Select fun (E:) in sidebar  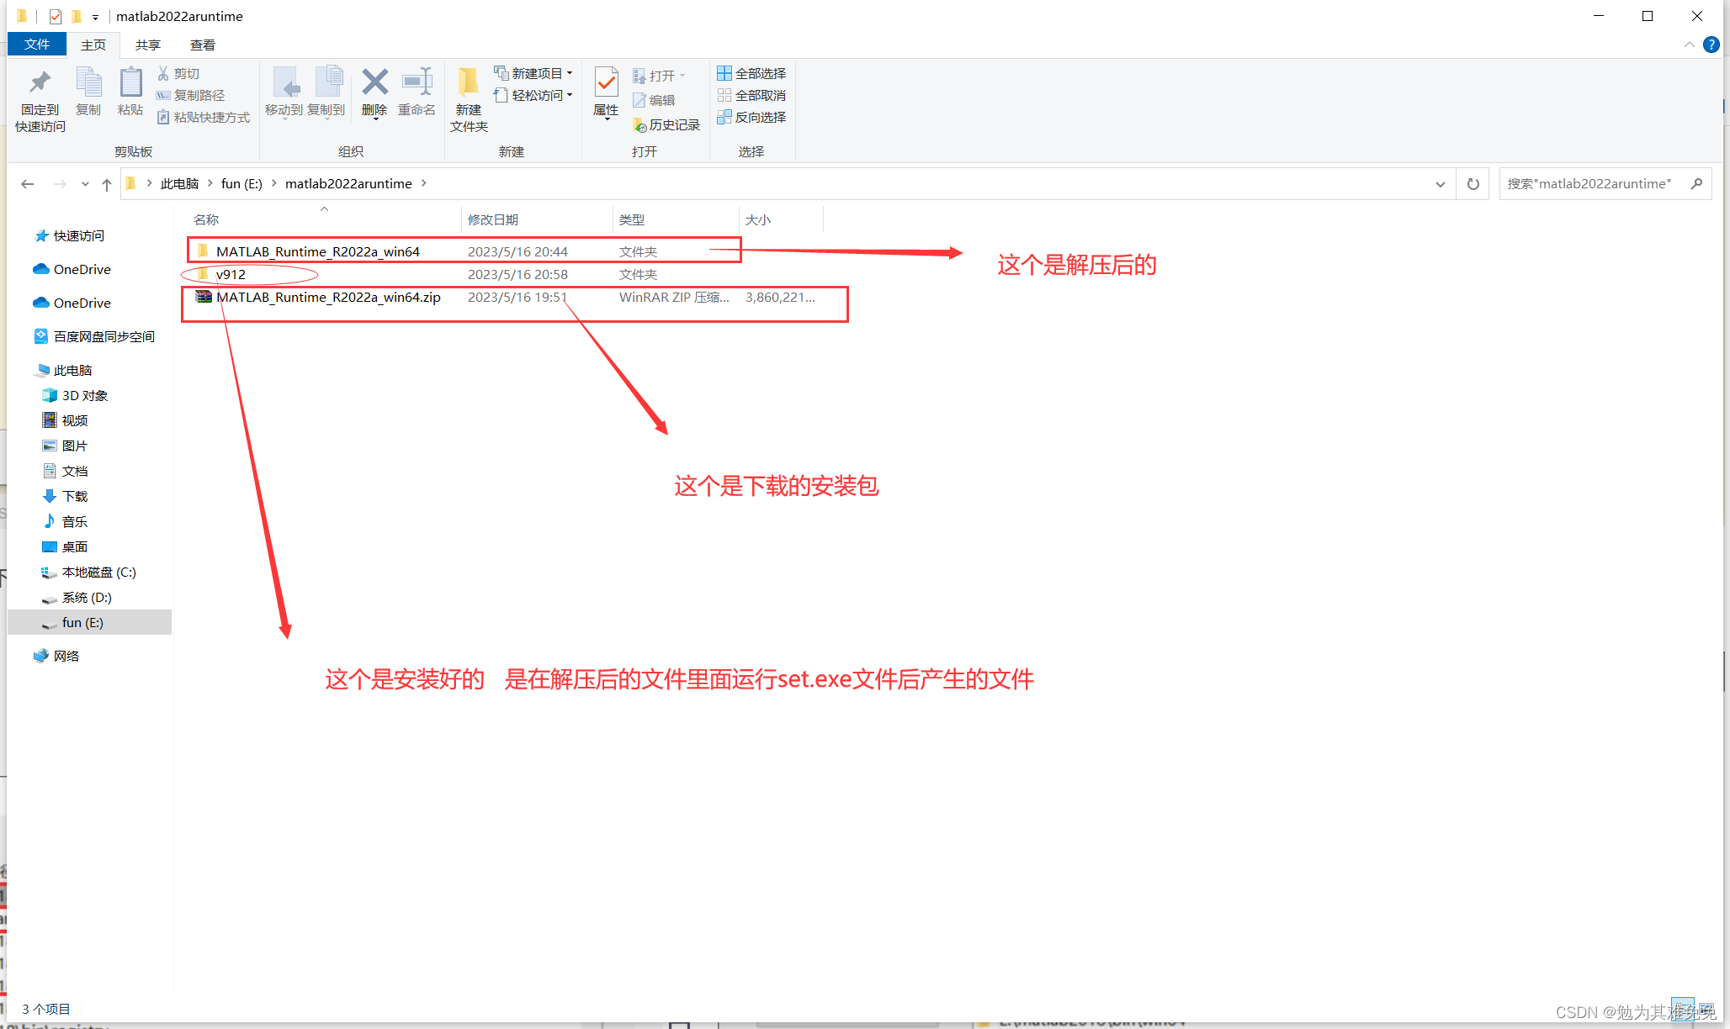89,623
